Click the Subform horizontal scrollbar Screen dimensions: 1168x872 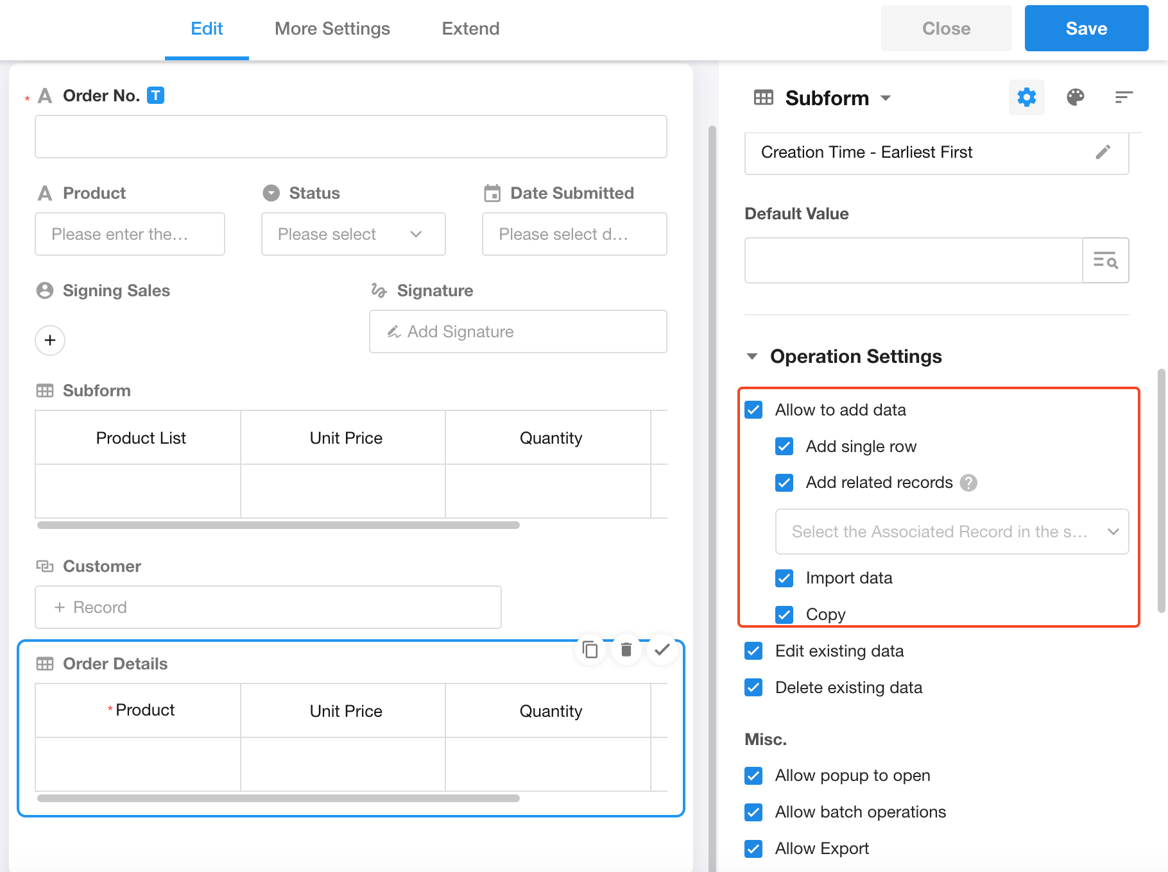278,525
